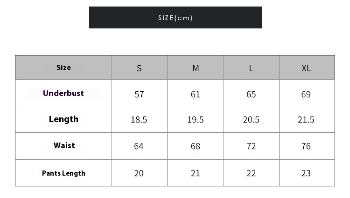The height and width of the screenshot is (198, 350).
Task: Click the Waist value 68 cell
Action: [196, 146]
